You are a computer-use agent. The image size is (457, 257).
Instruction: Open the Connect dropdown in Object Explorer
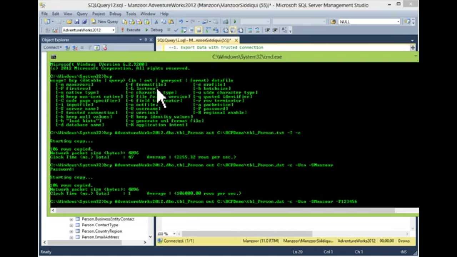(x=52, y=47)
